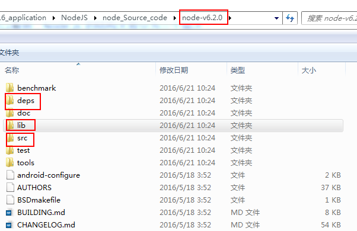Image resolution: width=357 pixels, height=231 pixels.
Task: Select the BUILDING.md file name
Action: (x=41, y=213)
